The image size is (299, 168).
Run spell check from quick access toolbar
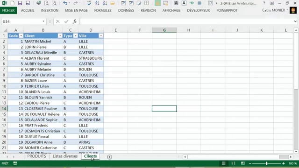(89, 3)
